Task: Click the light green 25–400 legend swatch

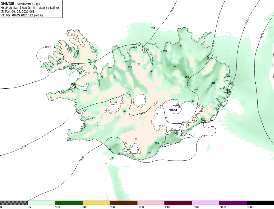Action: [41, 203]
